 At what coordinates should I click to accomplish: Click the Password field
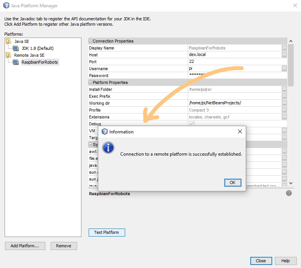pos(237,75)
